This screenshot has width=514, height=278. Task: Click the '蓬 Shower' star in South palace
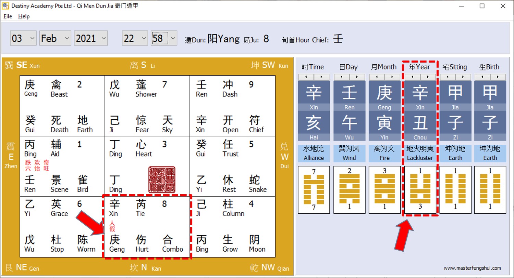coord(146,89)
